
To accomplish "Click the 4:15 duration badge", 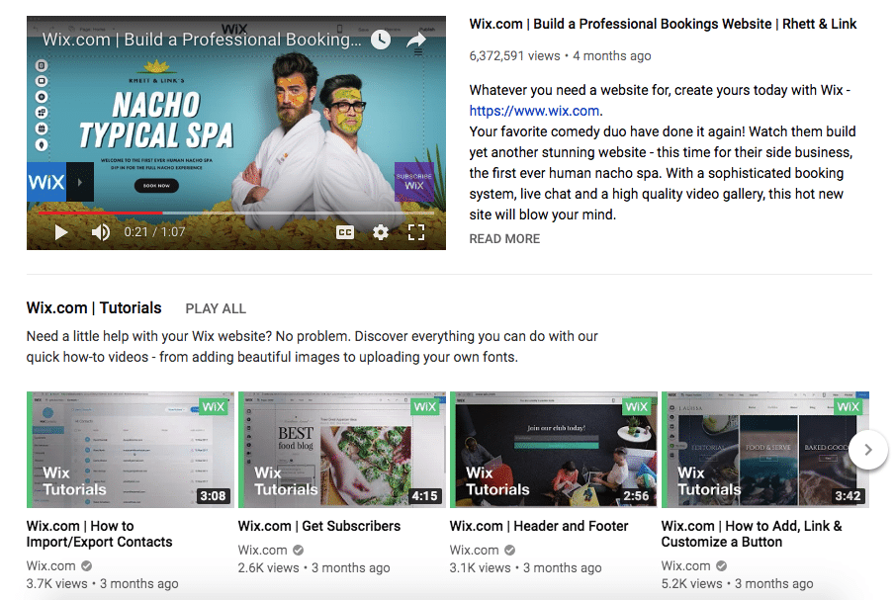I will pos(425,496).
